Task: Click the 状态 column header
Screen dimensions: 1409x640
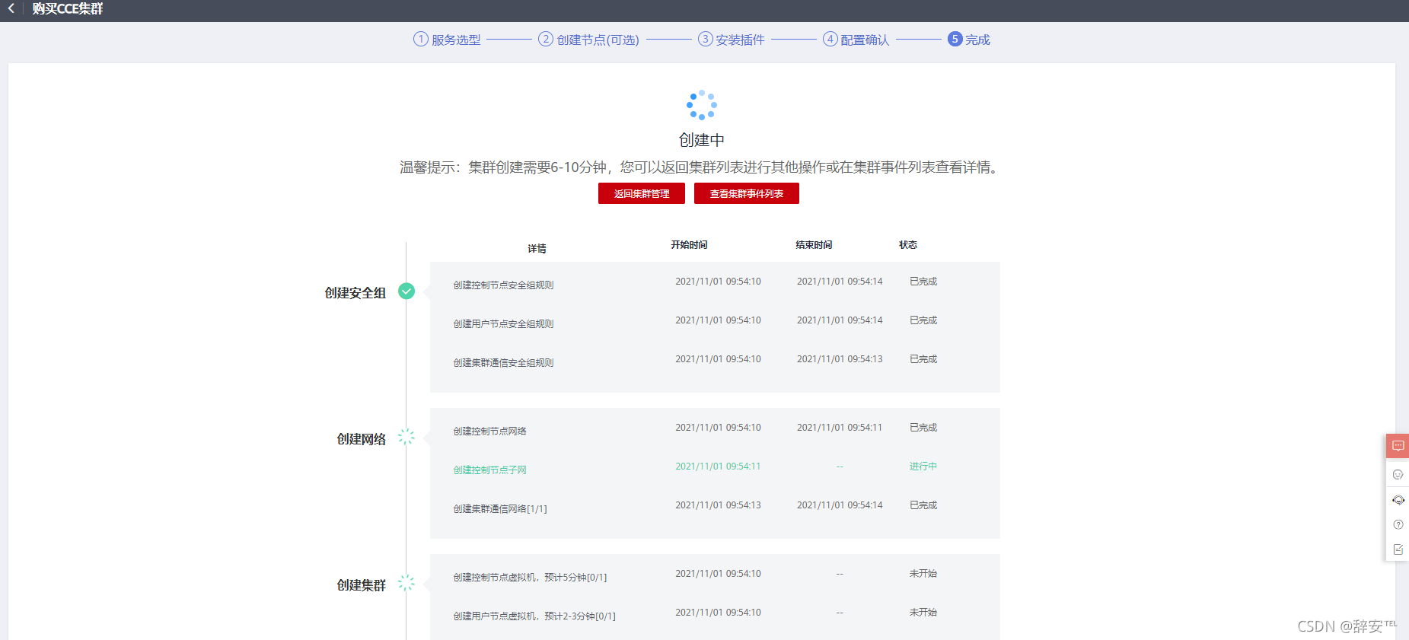Action: (x=908, y=245)
